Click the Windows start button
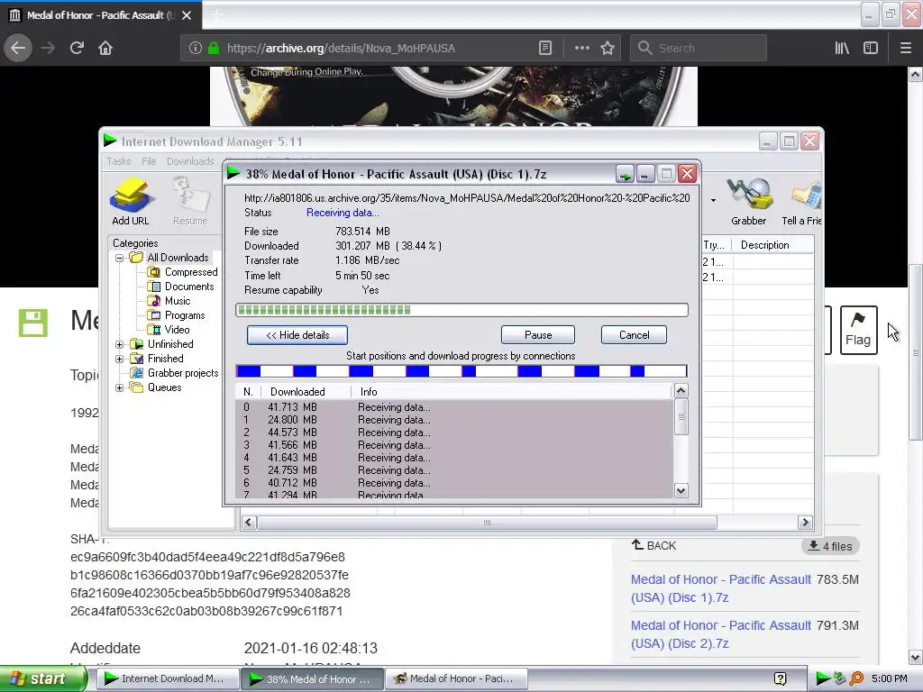The image size is (923, 692). [42, 678]
